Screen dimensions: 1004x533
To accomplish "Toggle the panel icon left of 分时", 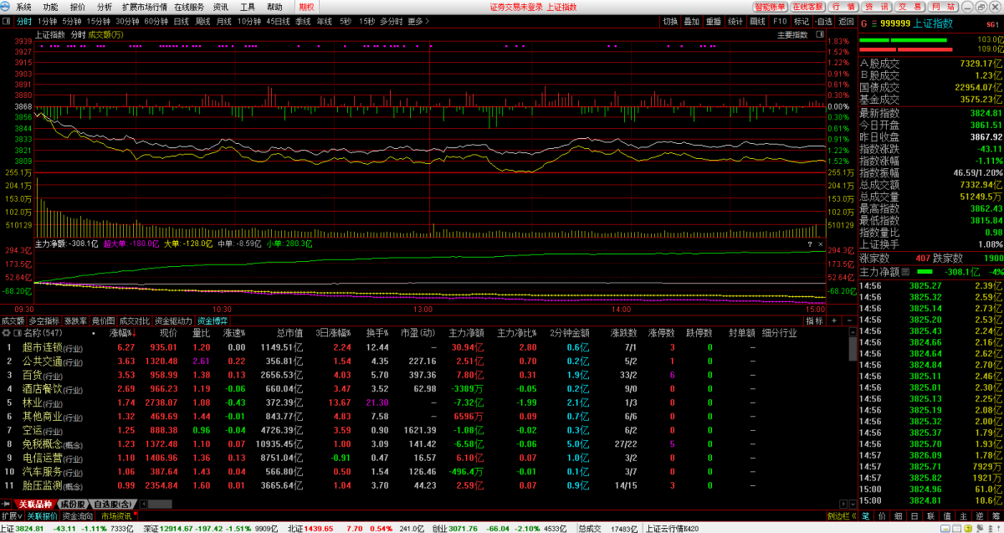I will tap(7, 21).
